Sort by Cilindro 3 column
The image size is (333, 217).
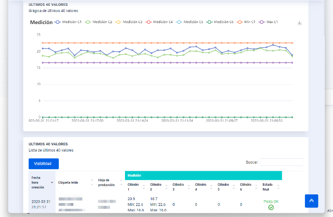[181, 187]
